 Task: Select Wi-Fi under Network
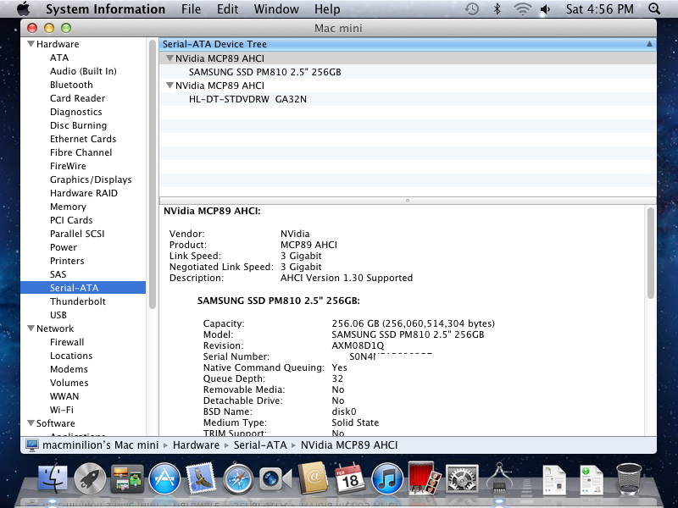pyautogui.click(x=61, y=410)
